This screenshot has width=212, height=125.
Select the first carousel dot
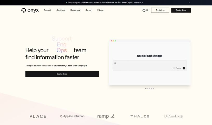click(146, 89)
